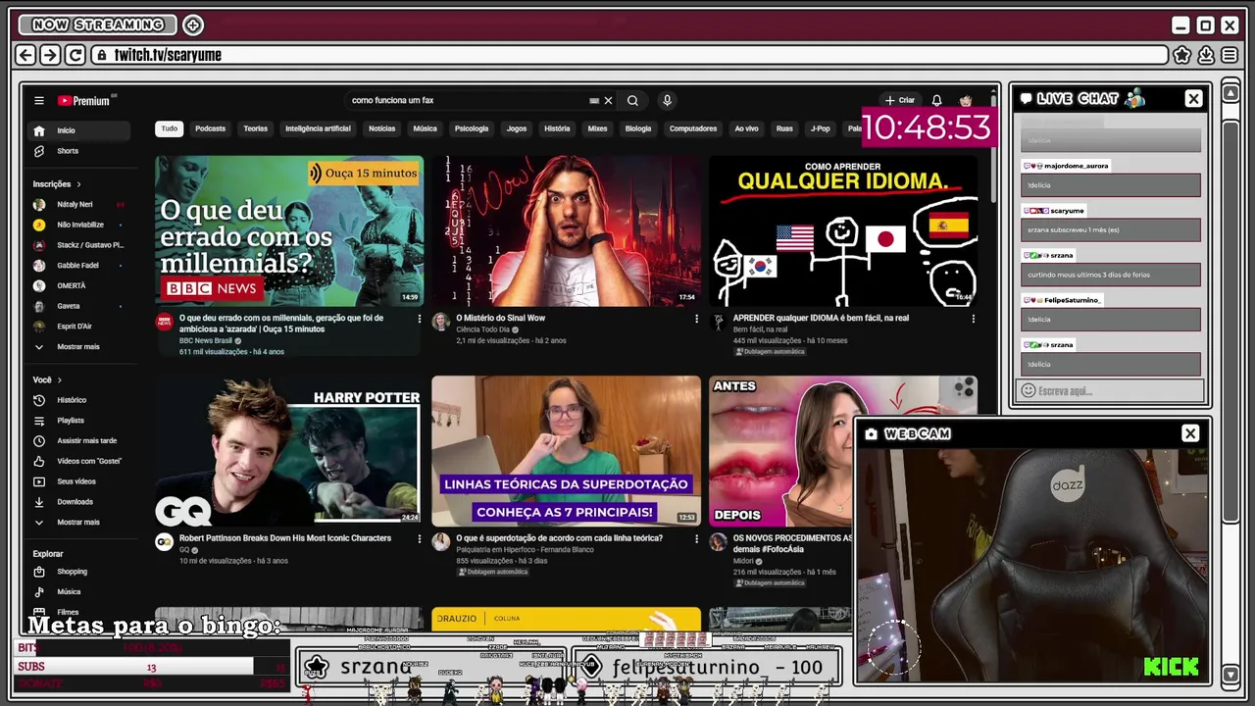Image resolution: width=1255 pixels, height=706 pixels.
Task: Expand subscriptions with Mostrar mais
Action: tap(78, 347)
